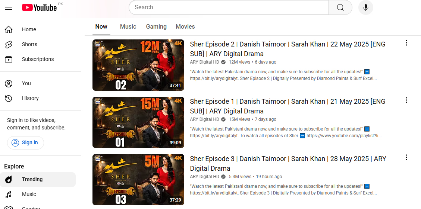Screen dimensions: 421x209
Task: Open more options for Sher Episode 2
Action: (406, 43)
